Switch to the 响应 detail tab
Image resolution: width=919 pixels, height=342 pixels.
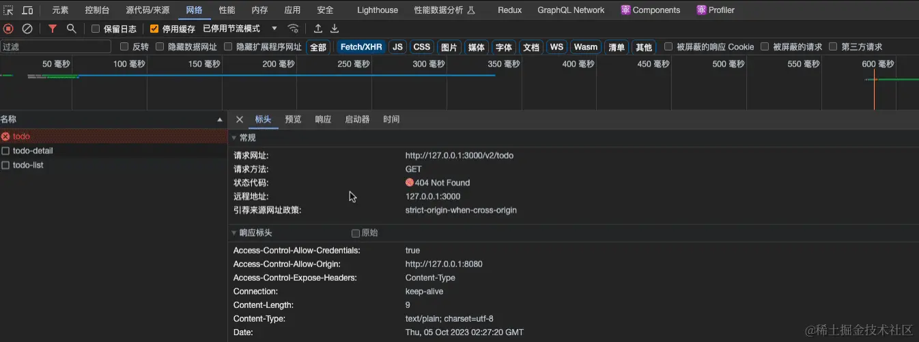click(323, 119)
